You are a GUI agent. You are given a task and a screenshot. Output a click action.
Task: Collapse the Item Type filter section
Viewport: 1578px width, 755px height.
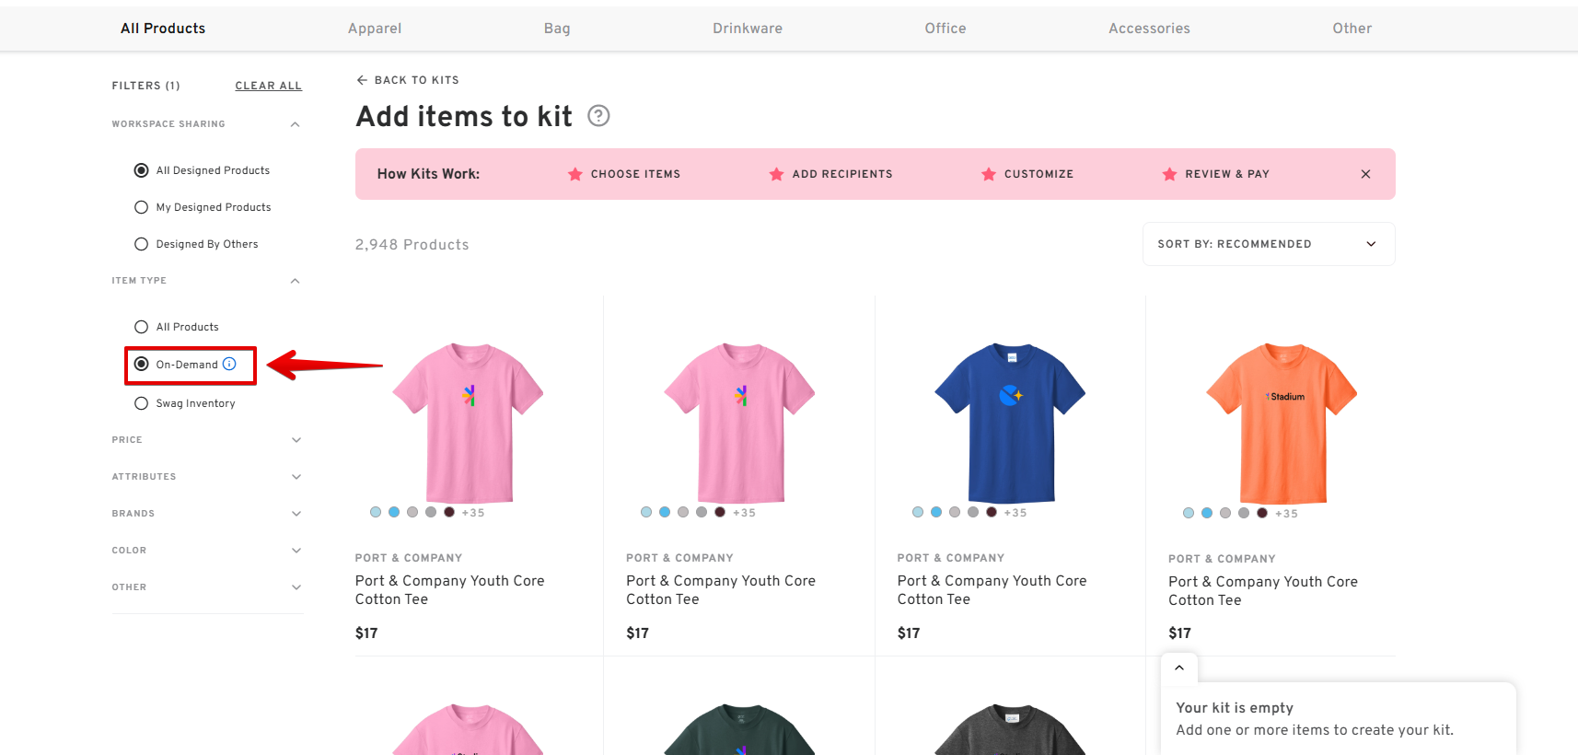pos(296,281)
